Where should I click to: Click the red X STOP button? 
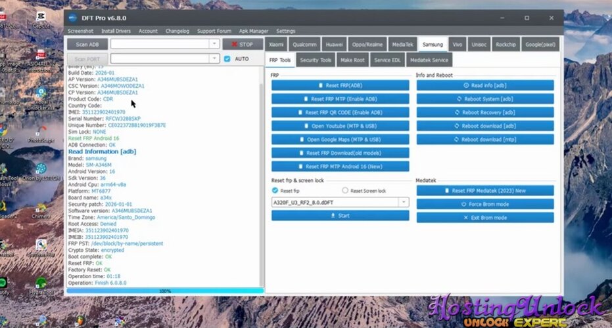243,45
